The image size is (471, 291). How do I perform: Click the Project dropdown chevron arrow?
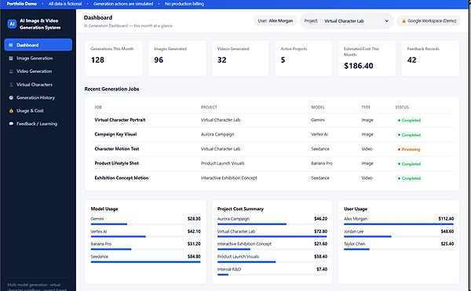(386, 21)
